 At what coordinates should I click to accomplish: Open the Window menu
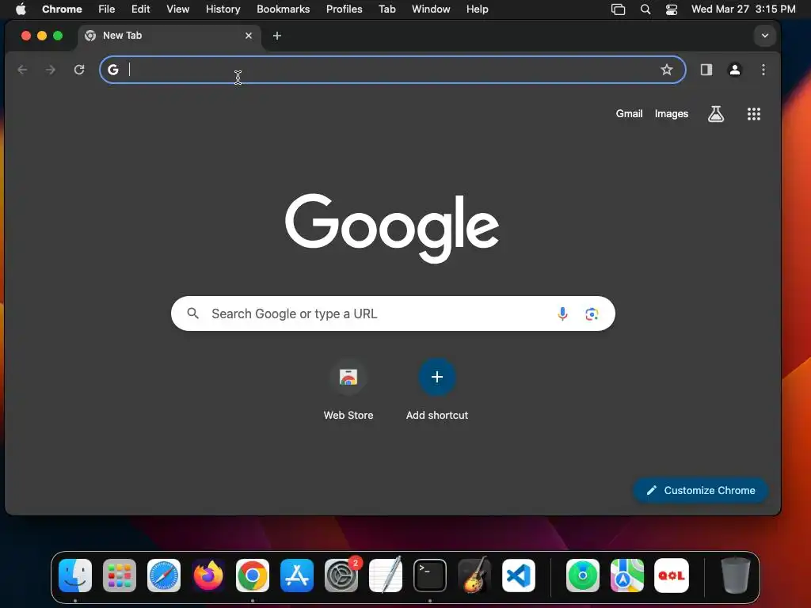431,9
